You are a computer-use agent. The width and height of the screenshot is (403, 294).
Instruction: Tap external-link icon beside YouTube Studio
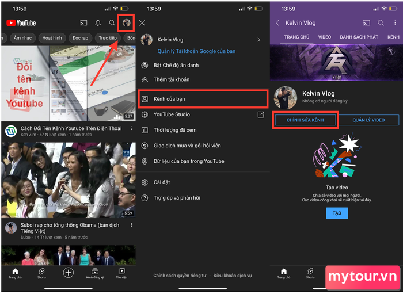tap(261, 114)
